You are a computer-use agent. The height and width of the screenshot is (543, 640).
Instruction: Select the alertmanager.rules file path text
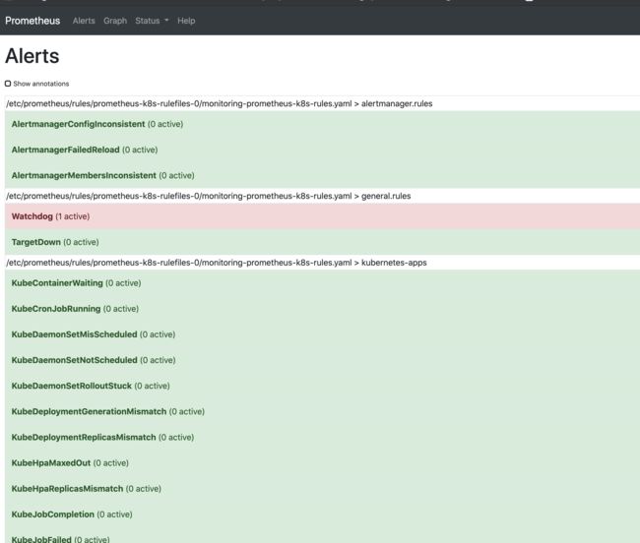(x=220, y=103)
